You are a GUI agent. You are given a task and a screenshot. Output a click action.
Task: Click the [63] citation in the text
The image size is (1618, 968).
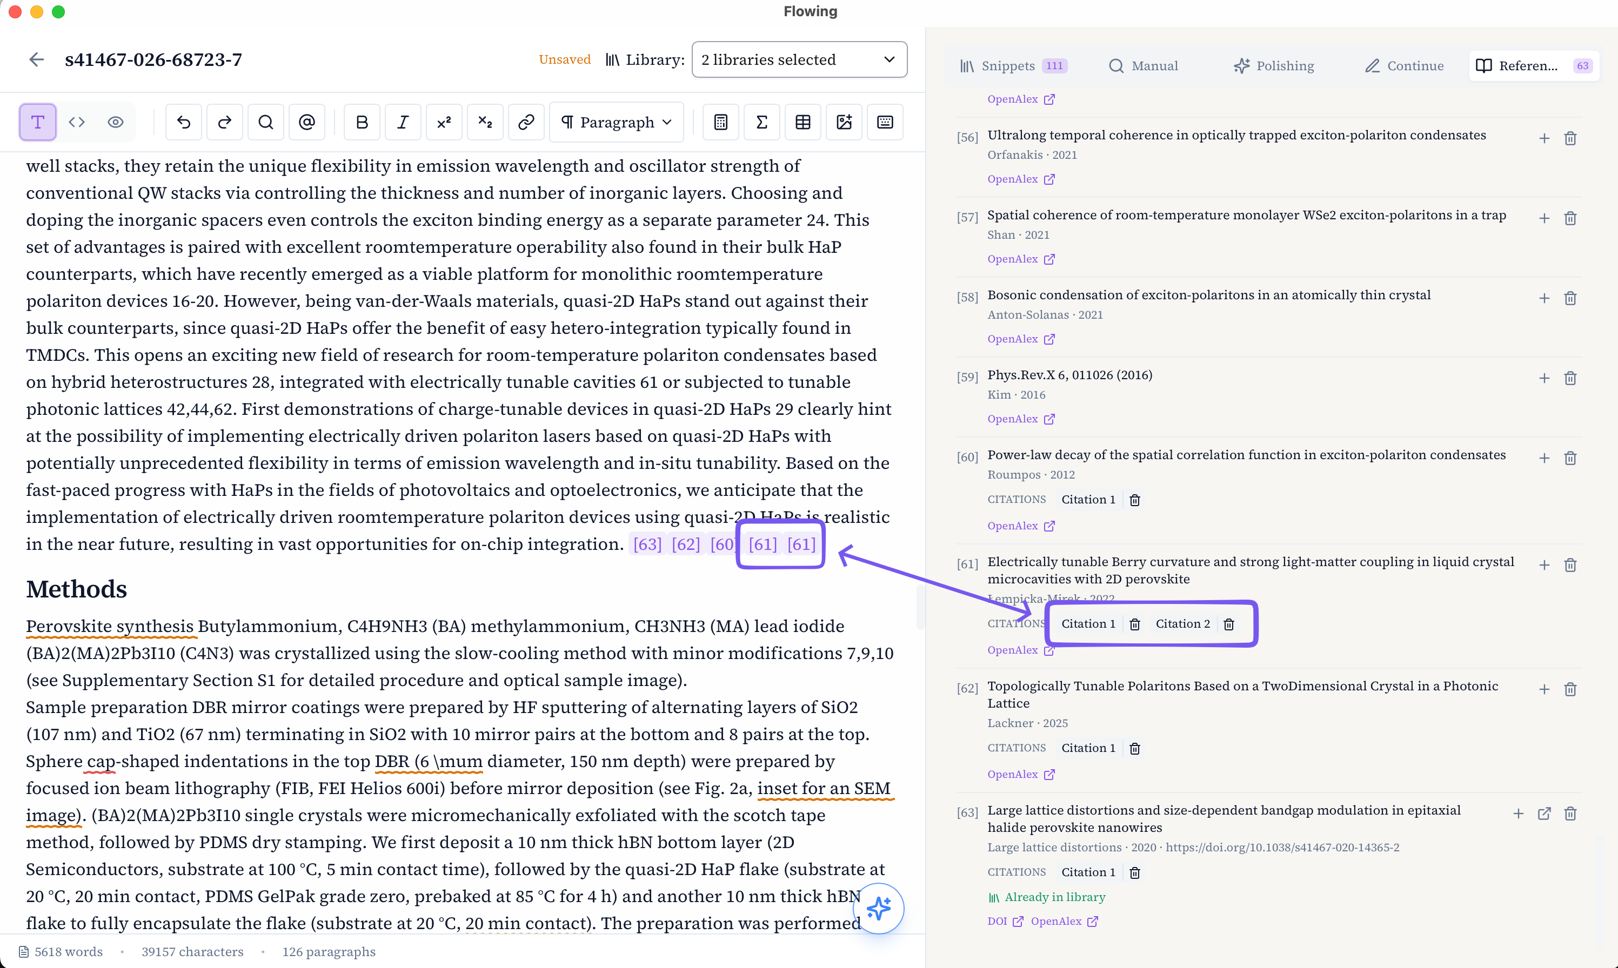(x=647, y=544)
